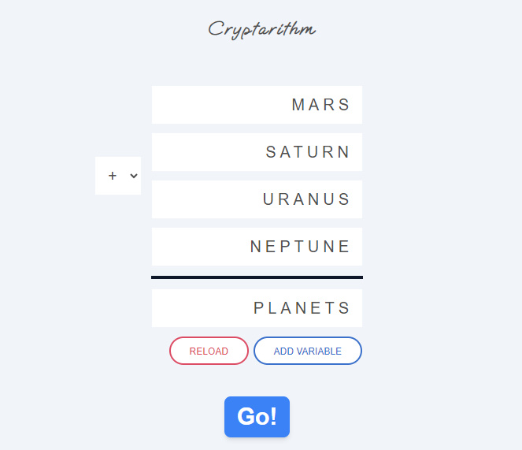The height and width of the screenshot is (450, 522).
Task: Click the chevron arrow beside the plus sign
Action: pyautogui.click(x=134, y=176)
